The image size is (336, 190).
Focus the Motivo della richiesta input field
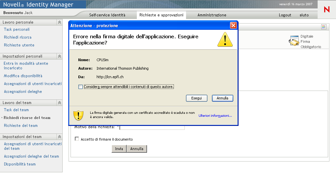point(152,128)
